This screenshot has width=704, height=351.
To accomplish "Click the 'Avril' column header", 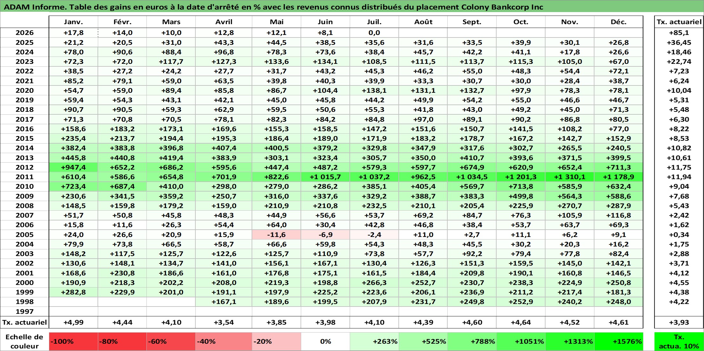I will [x=224, y=22].
